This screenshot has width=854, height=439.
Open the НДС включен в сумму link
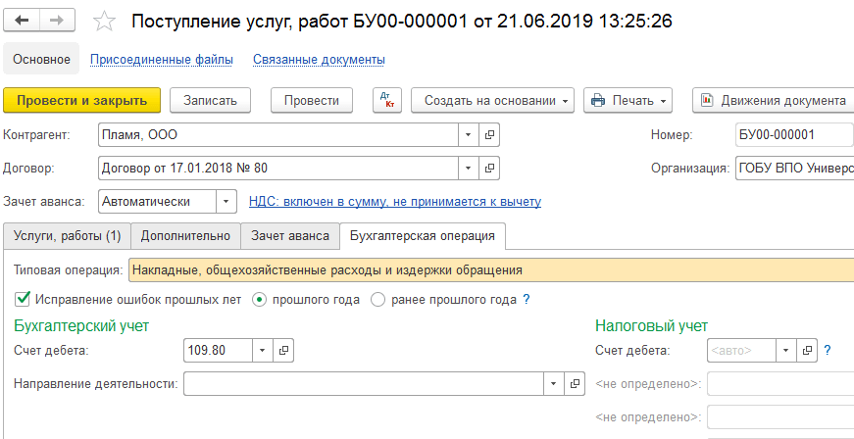[394, 202]
